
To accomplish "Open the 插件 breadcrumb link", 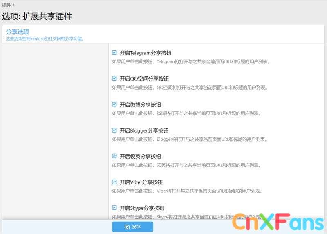I will point(7,5).
